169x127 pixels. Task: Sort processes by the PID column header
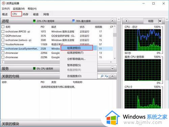pos(43,27)
